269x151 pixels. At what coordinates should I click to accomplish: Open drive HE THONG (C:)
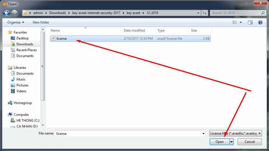pos(28,121)
